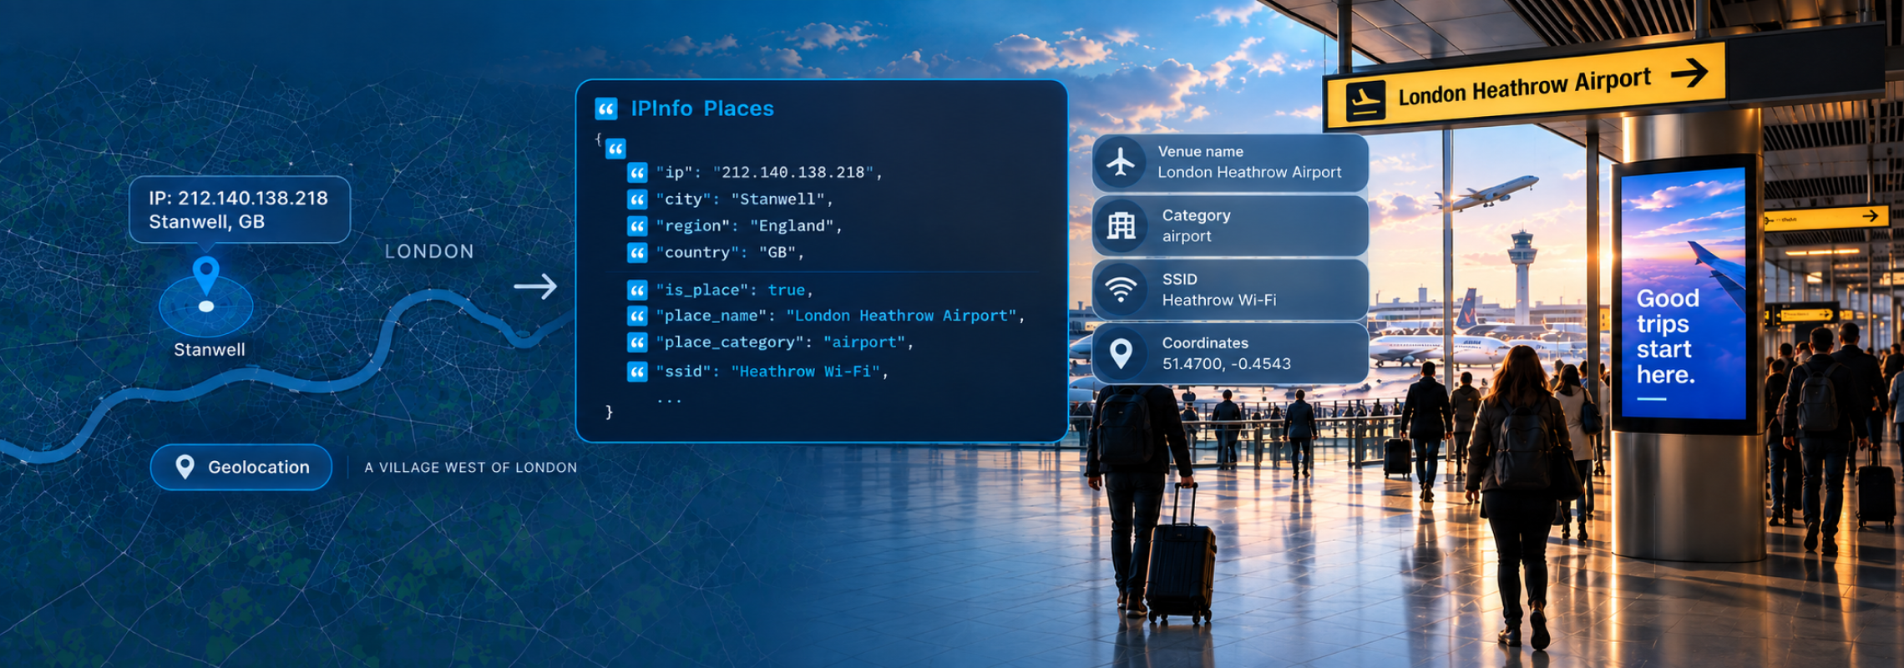Click the "true" is_place value
The image size is (1904, 668).
(x=787, y=290)
